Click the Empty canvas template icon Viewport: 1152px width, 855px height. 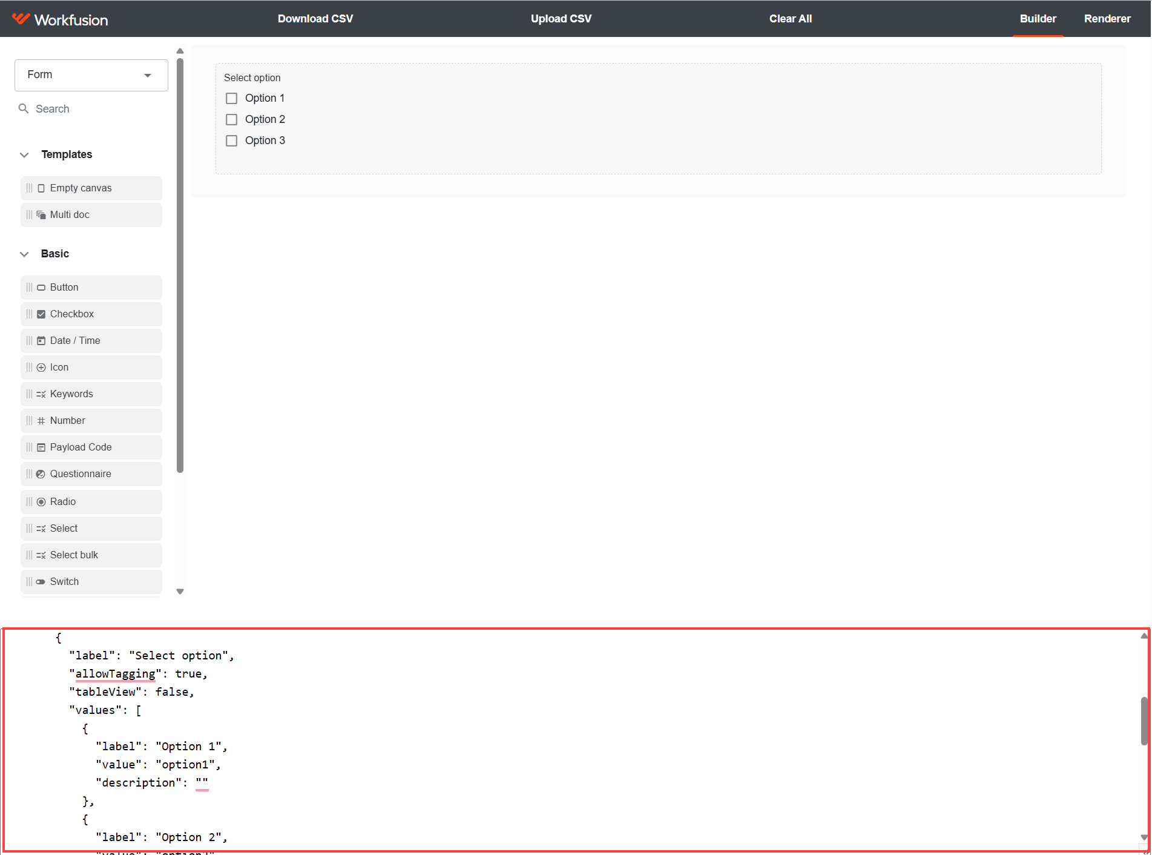(41, 188)
